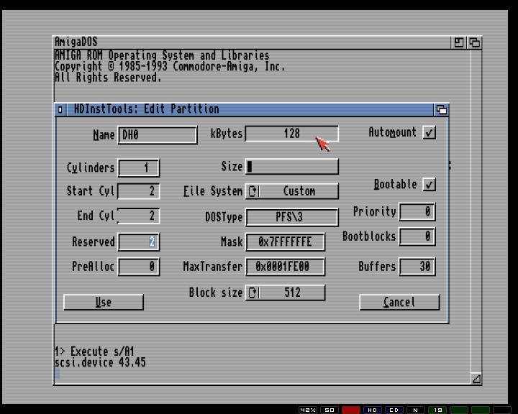This screenshot has height=414, width=518.
Task: Click the CD status indicator in emulator bar
Action: [x=394, y=410]
